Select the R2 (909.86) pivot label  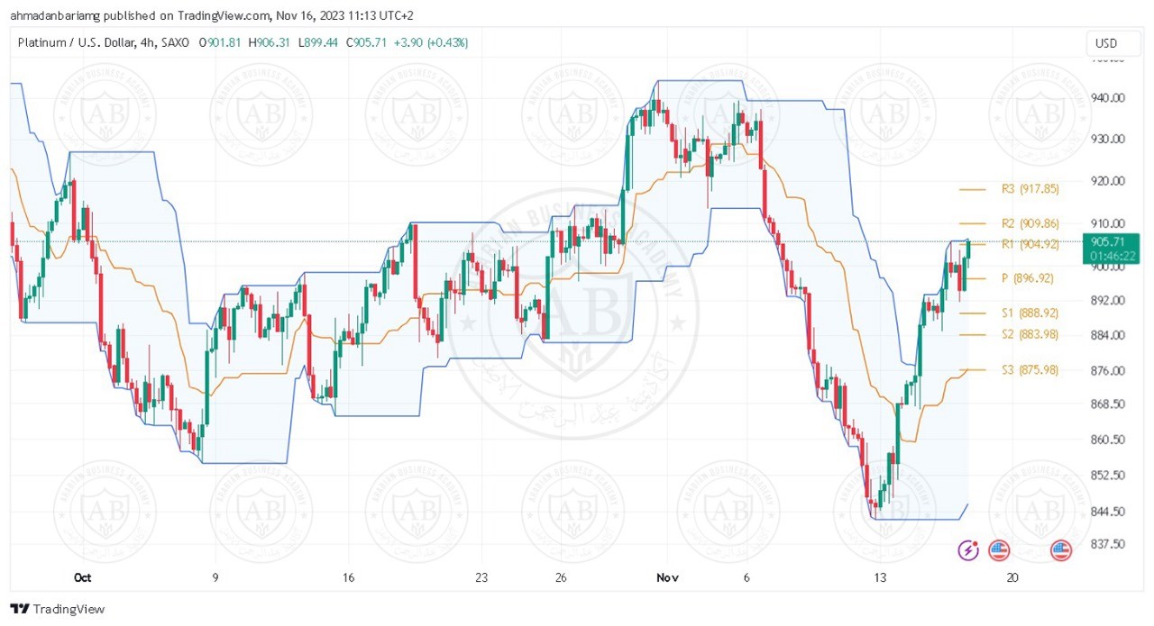click(x=1030, y=223)
